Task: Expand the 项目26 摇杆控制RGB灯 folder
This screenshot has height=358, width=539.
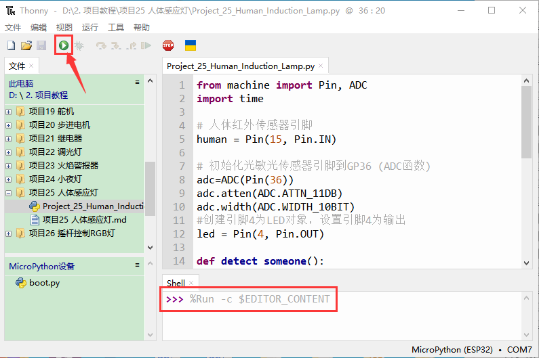Action: pos(9,233)
